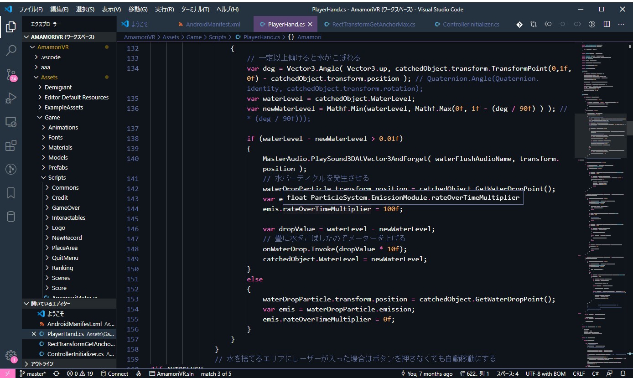This screenshot has height=378, width=633.
Task: Expand the Prefabs folder
Action: click(x=68, y=167)
